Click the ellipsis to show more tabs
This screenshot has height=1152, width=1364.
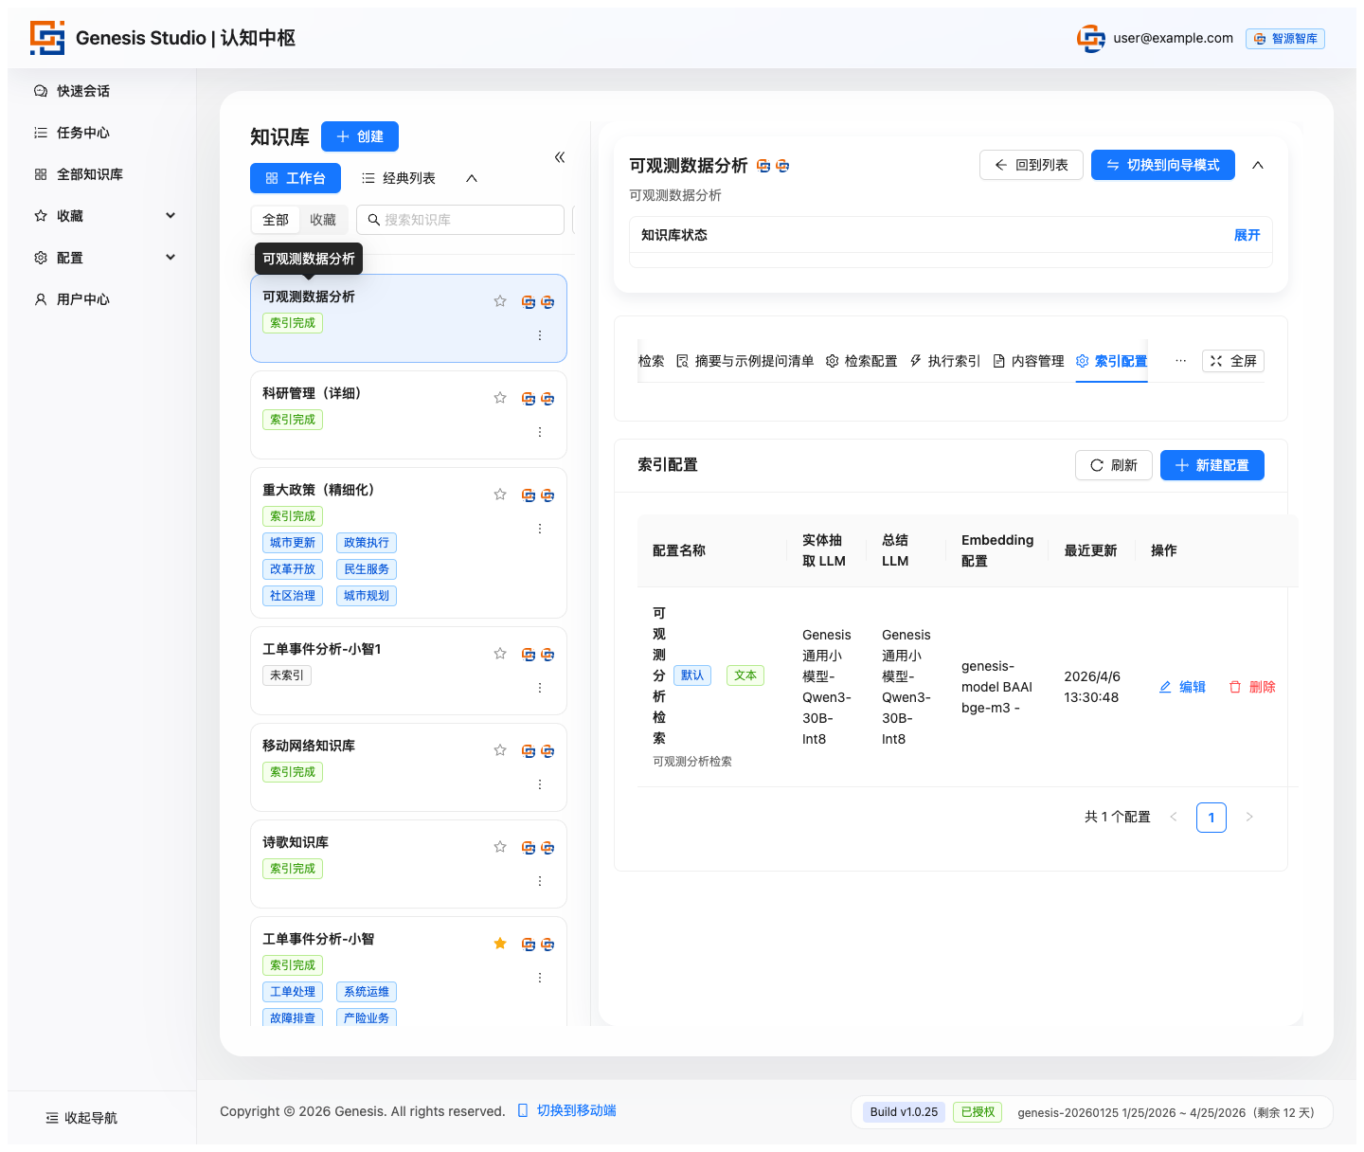tap(1180, 361)
